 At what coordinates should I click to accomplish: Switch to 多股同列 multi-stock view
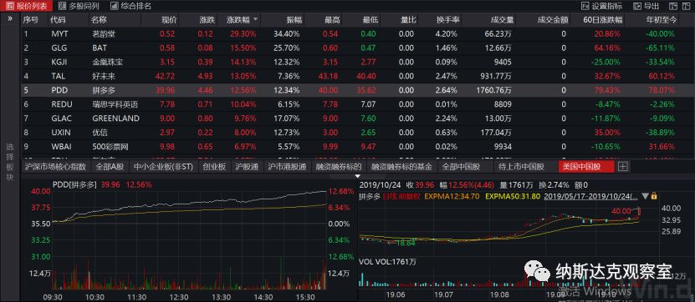[79, 6]
